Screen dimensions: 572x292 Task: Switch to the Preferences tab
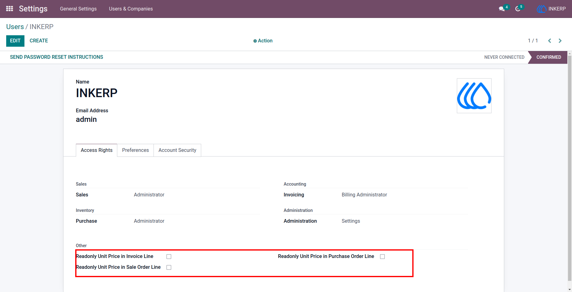click(x=135, y=150)
